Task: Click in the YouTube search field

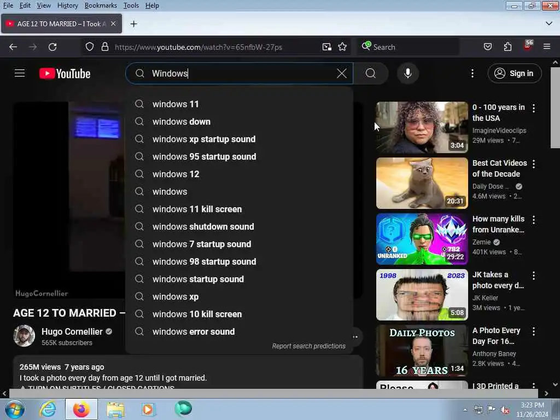Action: [x=240, y=74]
